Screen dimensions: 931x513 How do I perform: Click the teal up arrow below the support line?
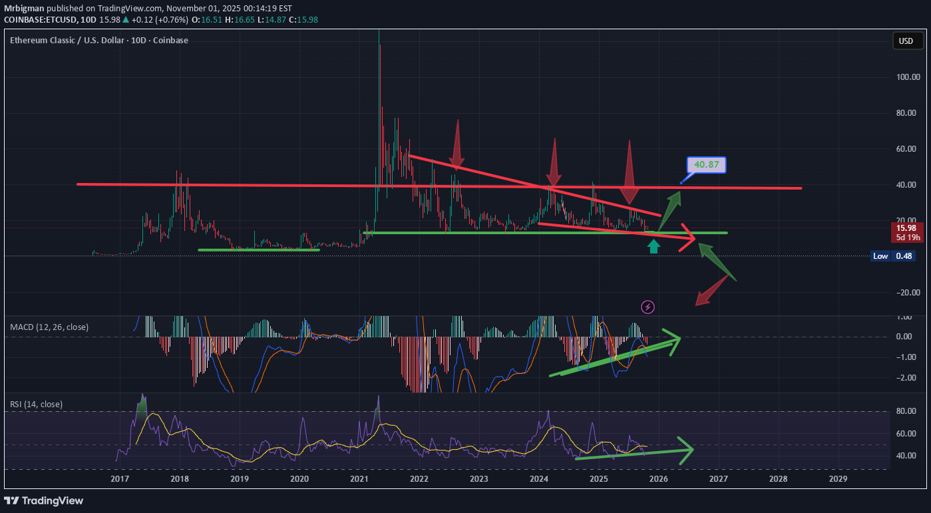654,247
